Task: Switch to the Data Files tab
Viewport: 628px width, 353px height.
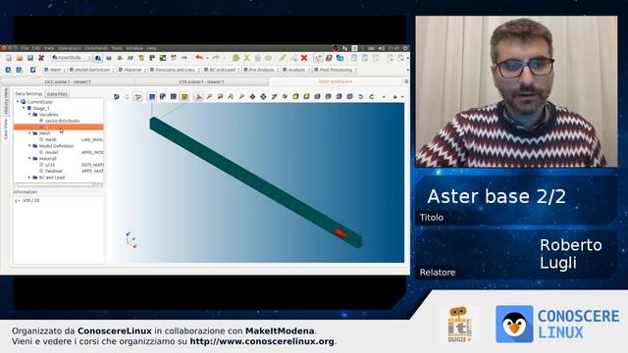Action: [x=57, y=94]
